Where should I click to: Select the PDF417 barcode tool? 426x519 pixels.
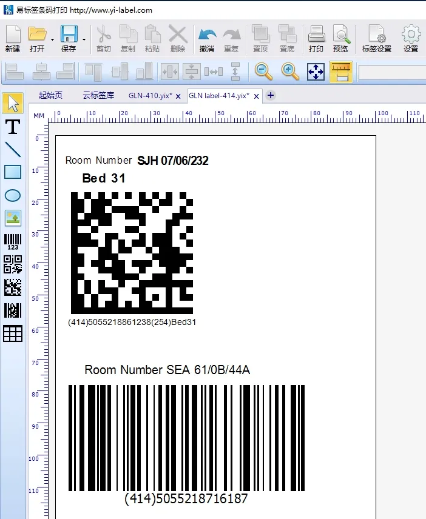[13, 310]
